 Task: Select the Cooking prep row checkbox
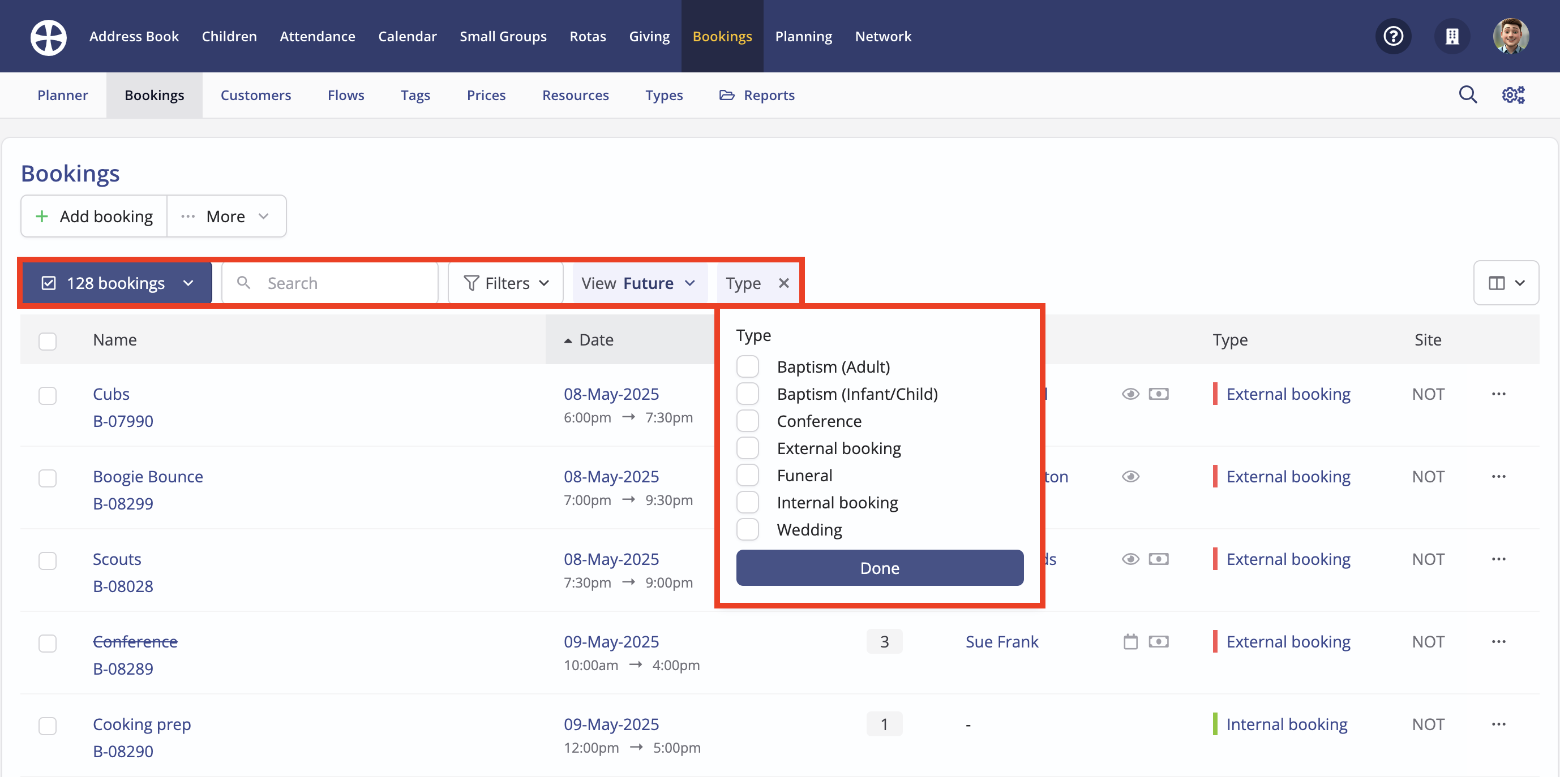tap(47, 726)
